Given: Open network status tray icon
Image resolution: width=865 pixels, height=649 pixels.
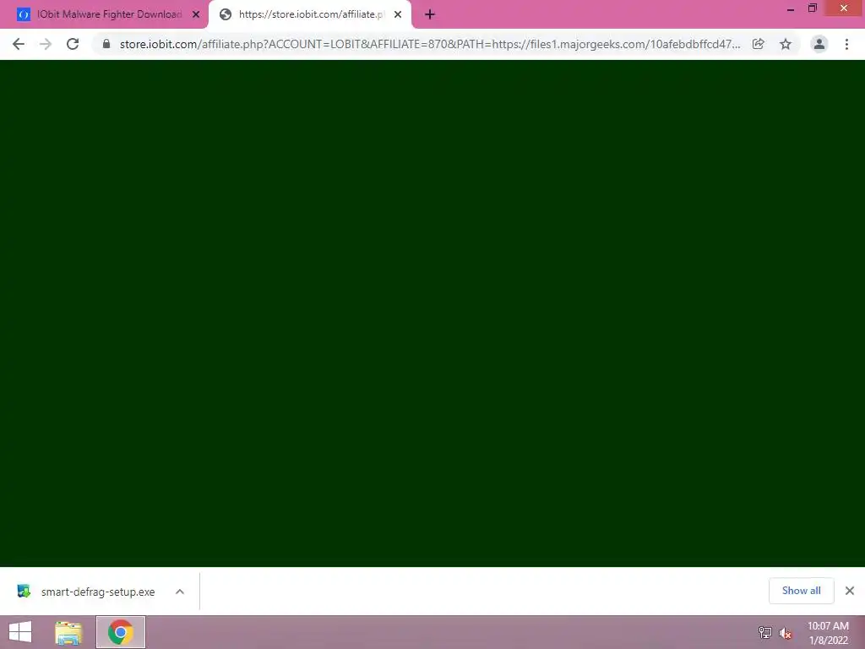Looking at the screenshot, I should coord(765,633).
